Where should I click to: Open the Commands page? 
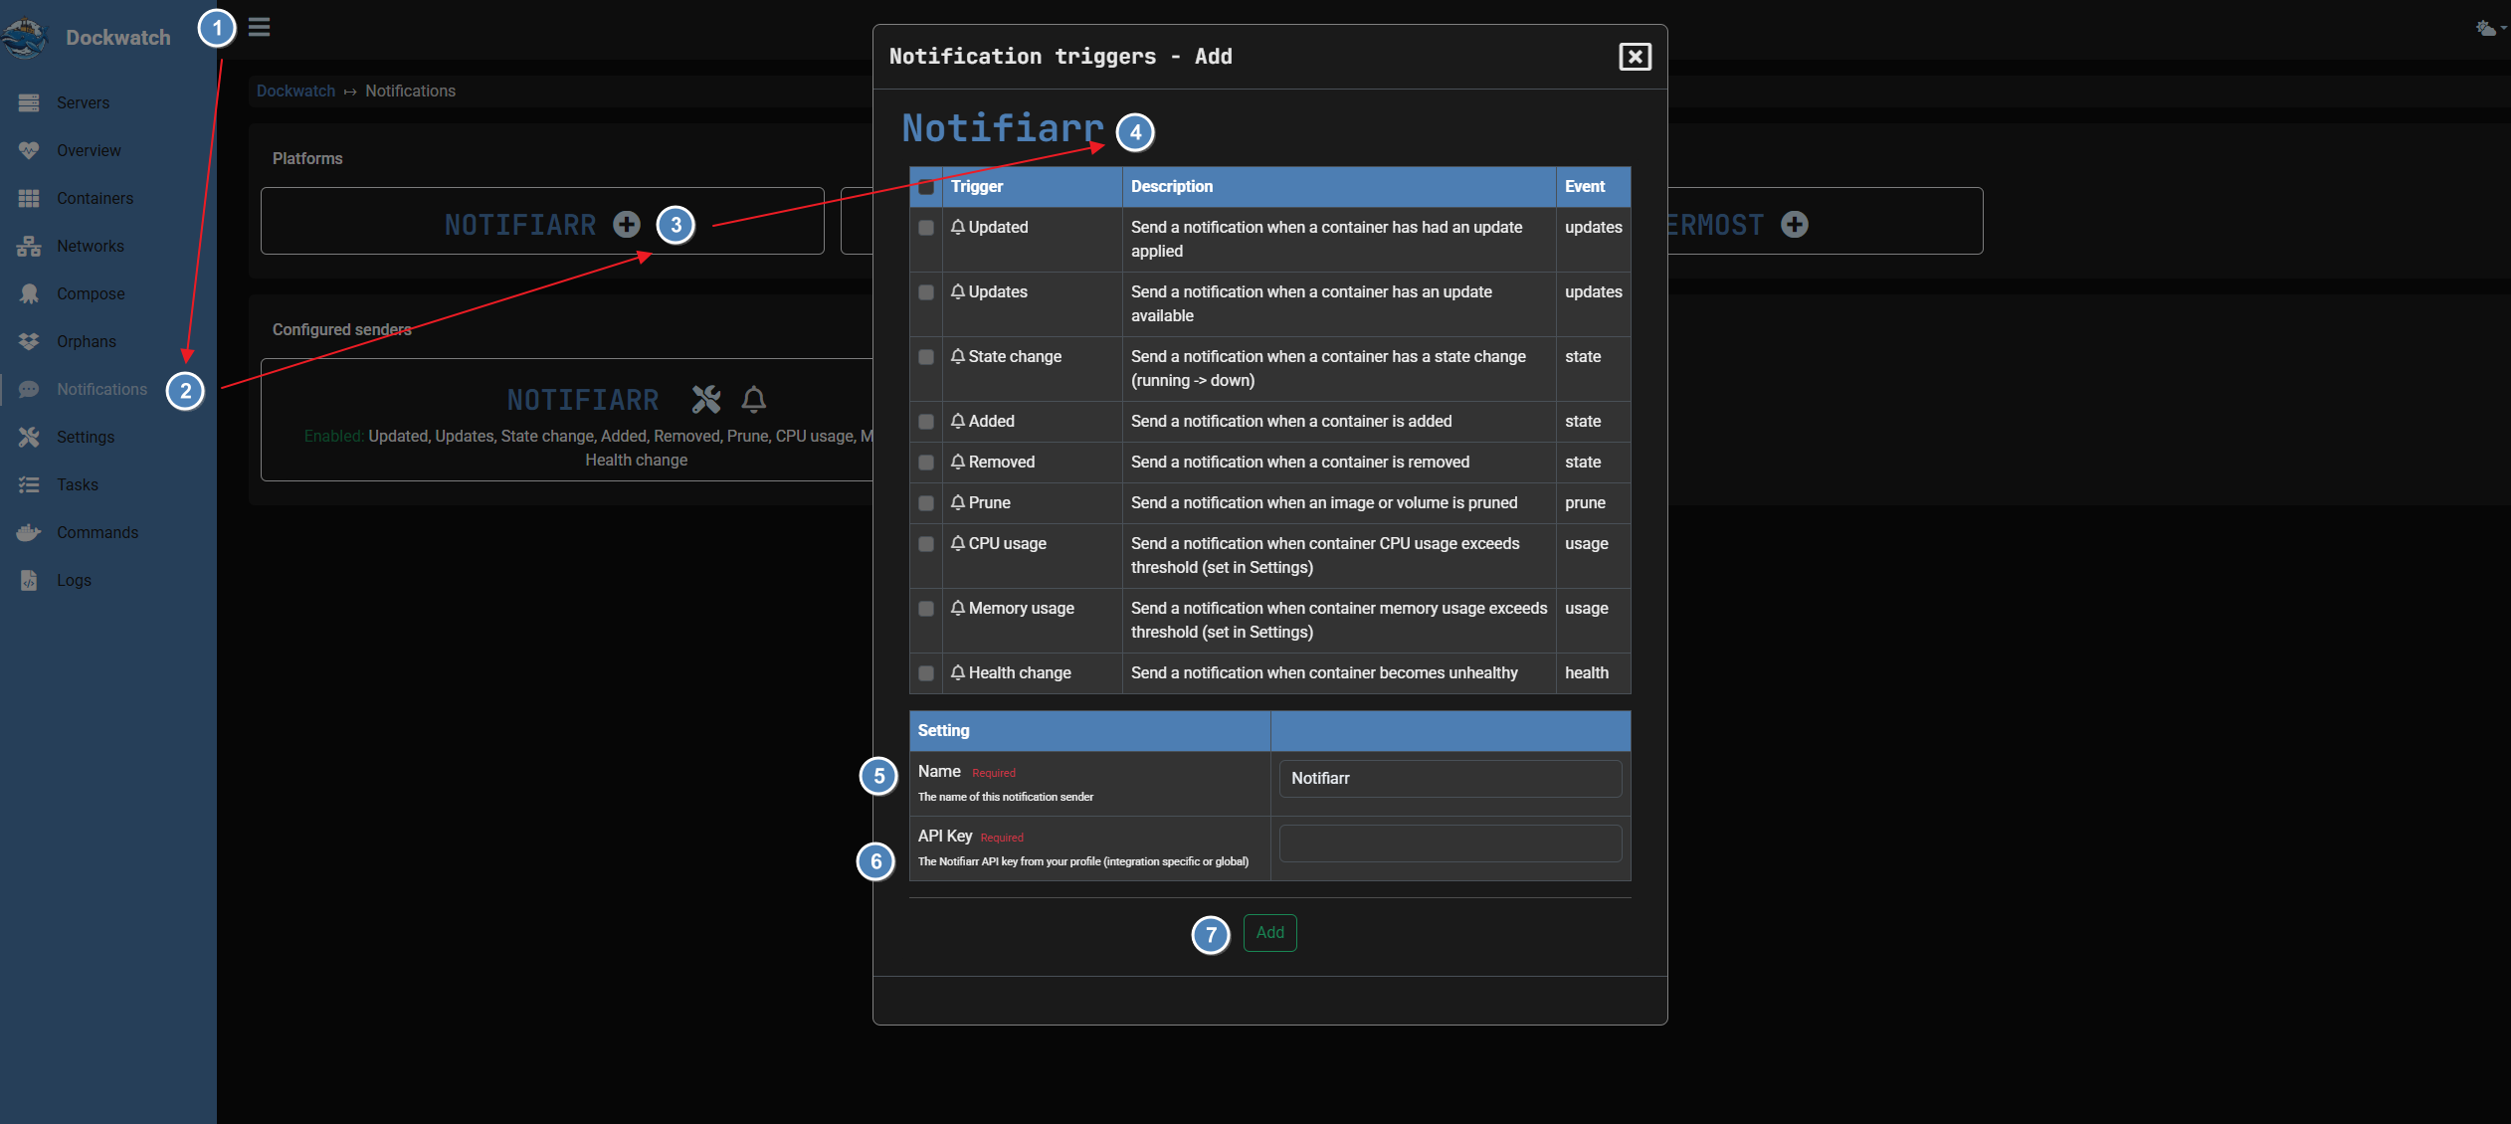pyautogui.click(x=97, y=532)
